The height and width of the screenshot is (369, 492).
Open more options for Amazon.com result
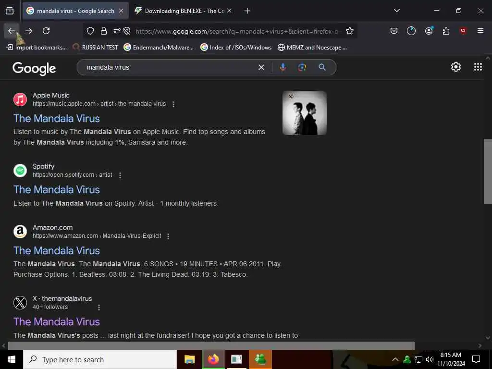(168, 236)
